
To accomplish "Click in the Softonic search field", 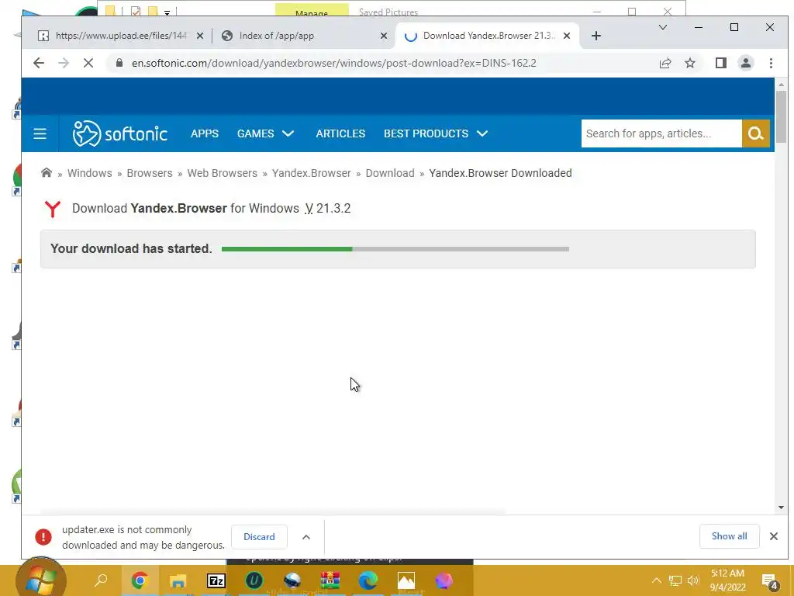I will click(661, 133).
